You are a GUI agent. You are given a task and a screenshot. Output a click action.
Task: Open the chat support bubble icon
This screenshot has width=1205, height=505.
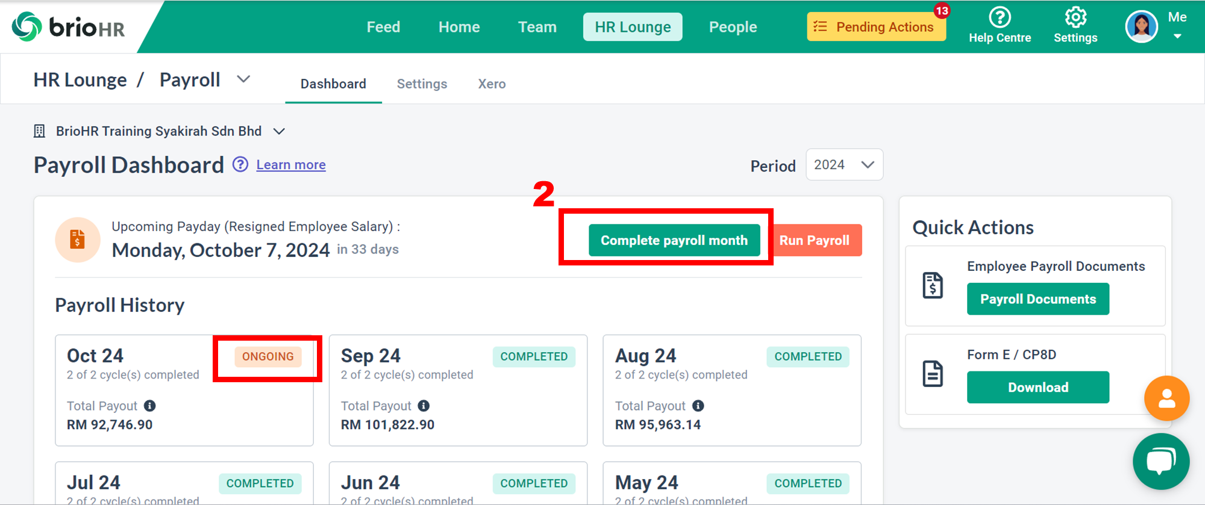coord(1160,462)
